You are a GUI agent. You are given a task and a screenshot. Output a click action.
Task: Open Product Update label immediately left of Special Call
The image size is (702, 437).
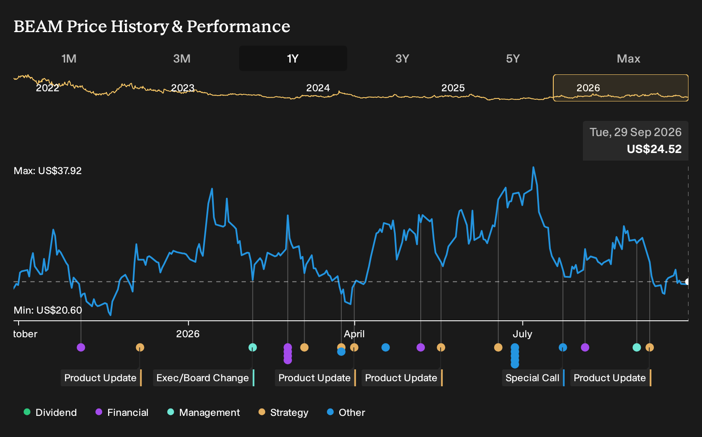(402, 378)
